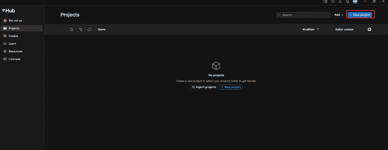Open the column settings gear icon
This screenshot has width=388, height=150.
(x=369, y=30)
